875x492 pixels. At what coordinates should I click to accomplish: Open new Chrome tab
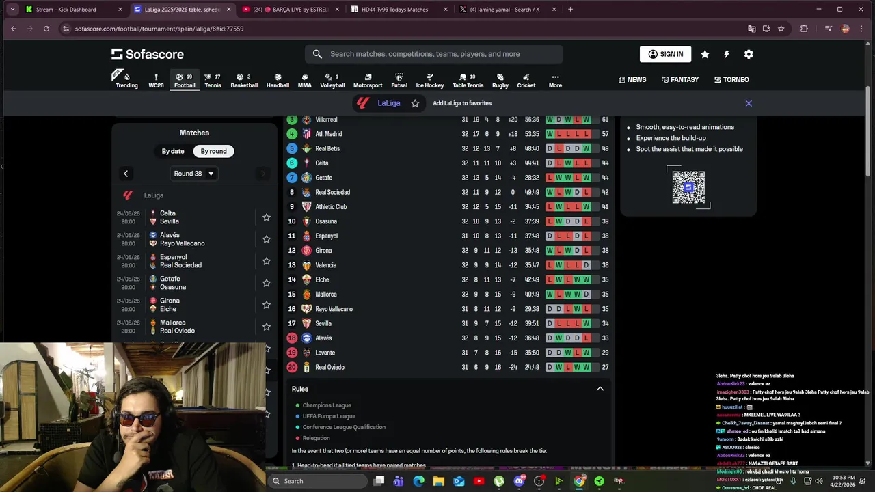[x=570, y=10]
